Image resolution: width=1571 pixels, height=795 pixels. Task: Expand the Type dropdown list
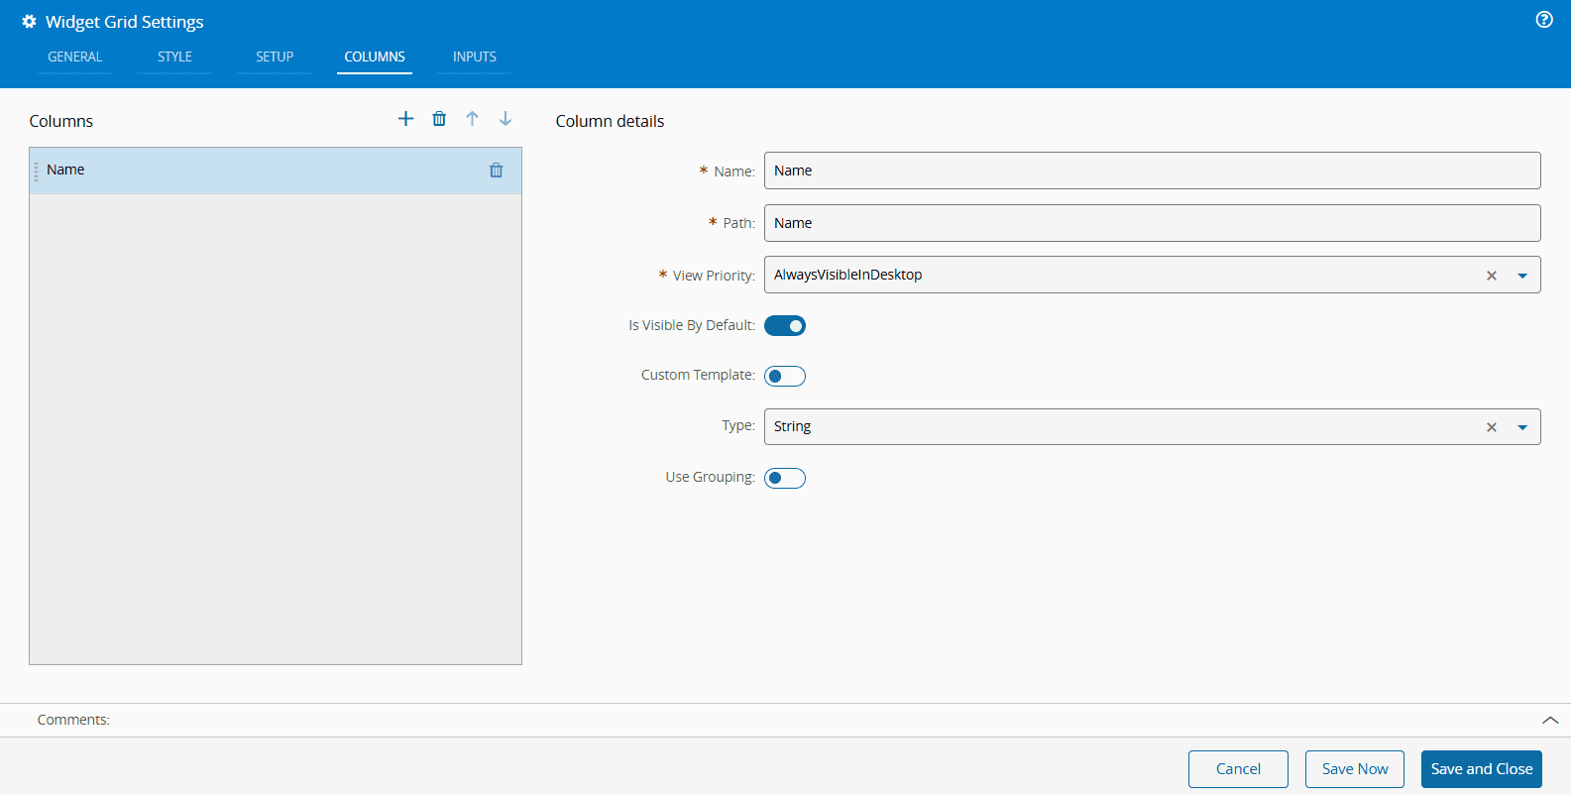[x=1522, y=427]
